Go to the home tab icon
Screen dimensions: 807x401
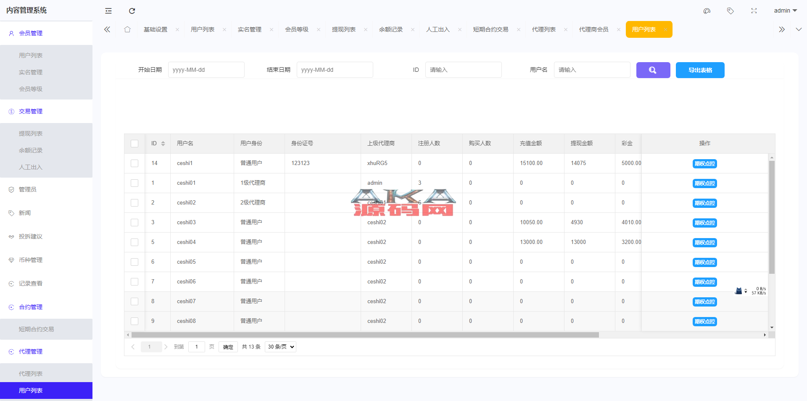coord(127,29)
